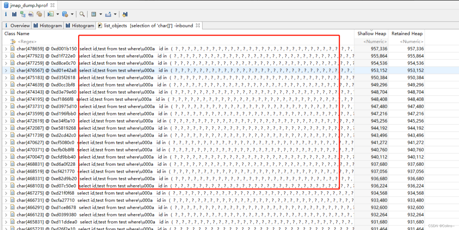Image resolution: width=459 pixels, height=230 pixels.
Task: Open dropdown arrow beside the reports icon
Action: pyautogui.click(x=58, y=14)
